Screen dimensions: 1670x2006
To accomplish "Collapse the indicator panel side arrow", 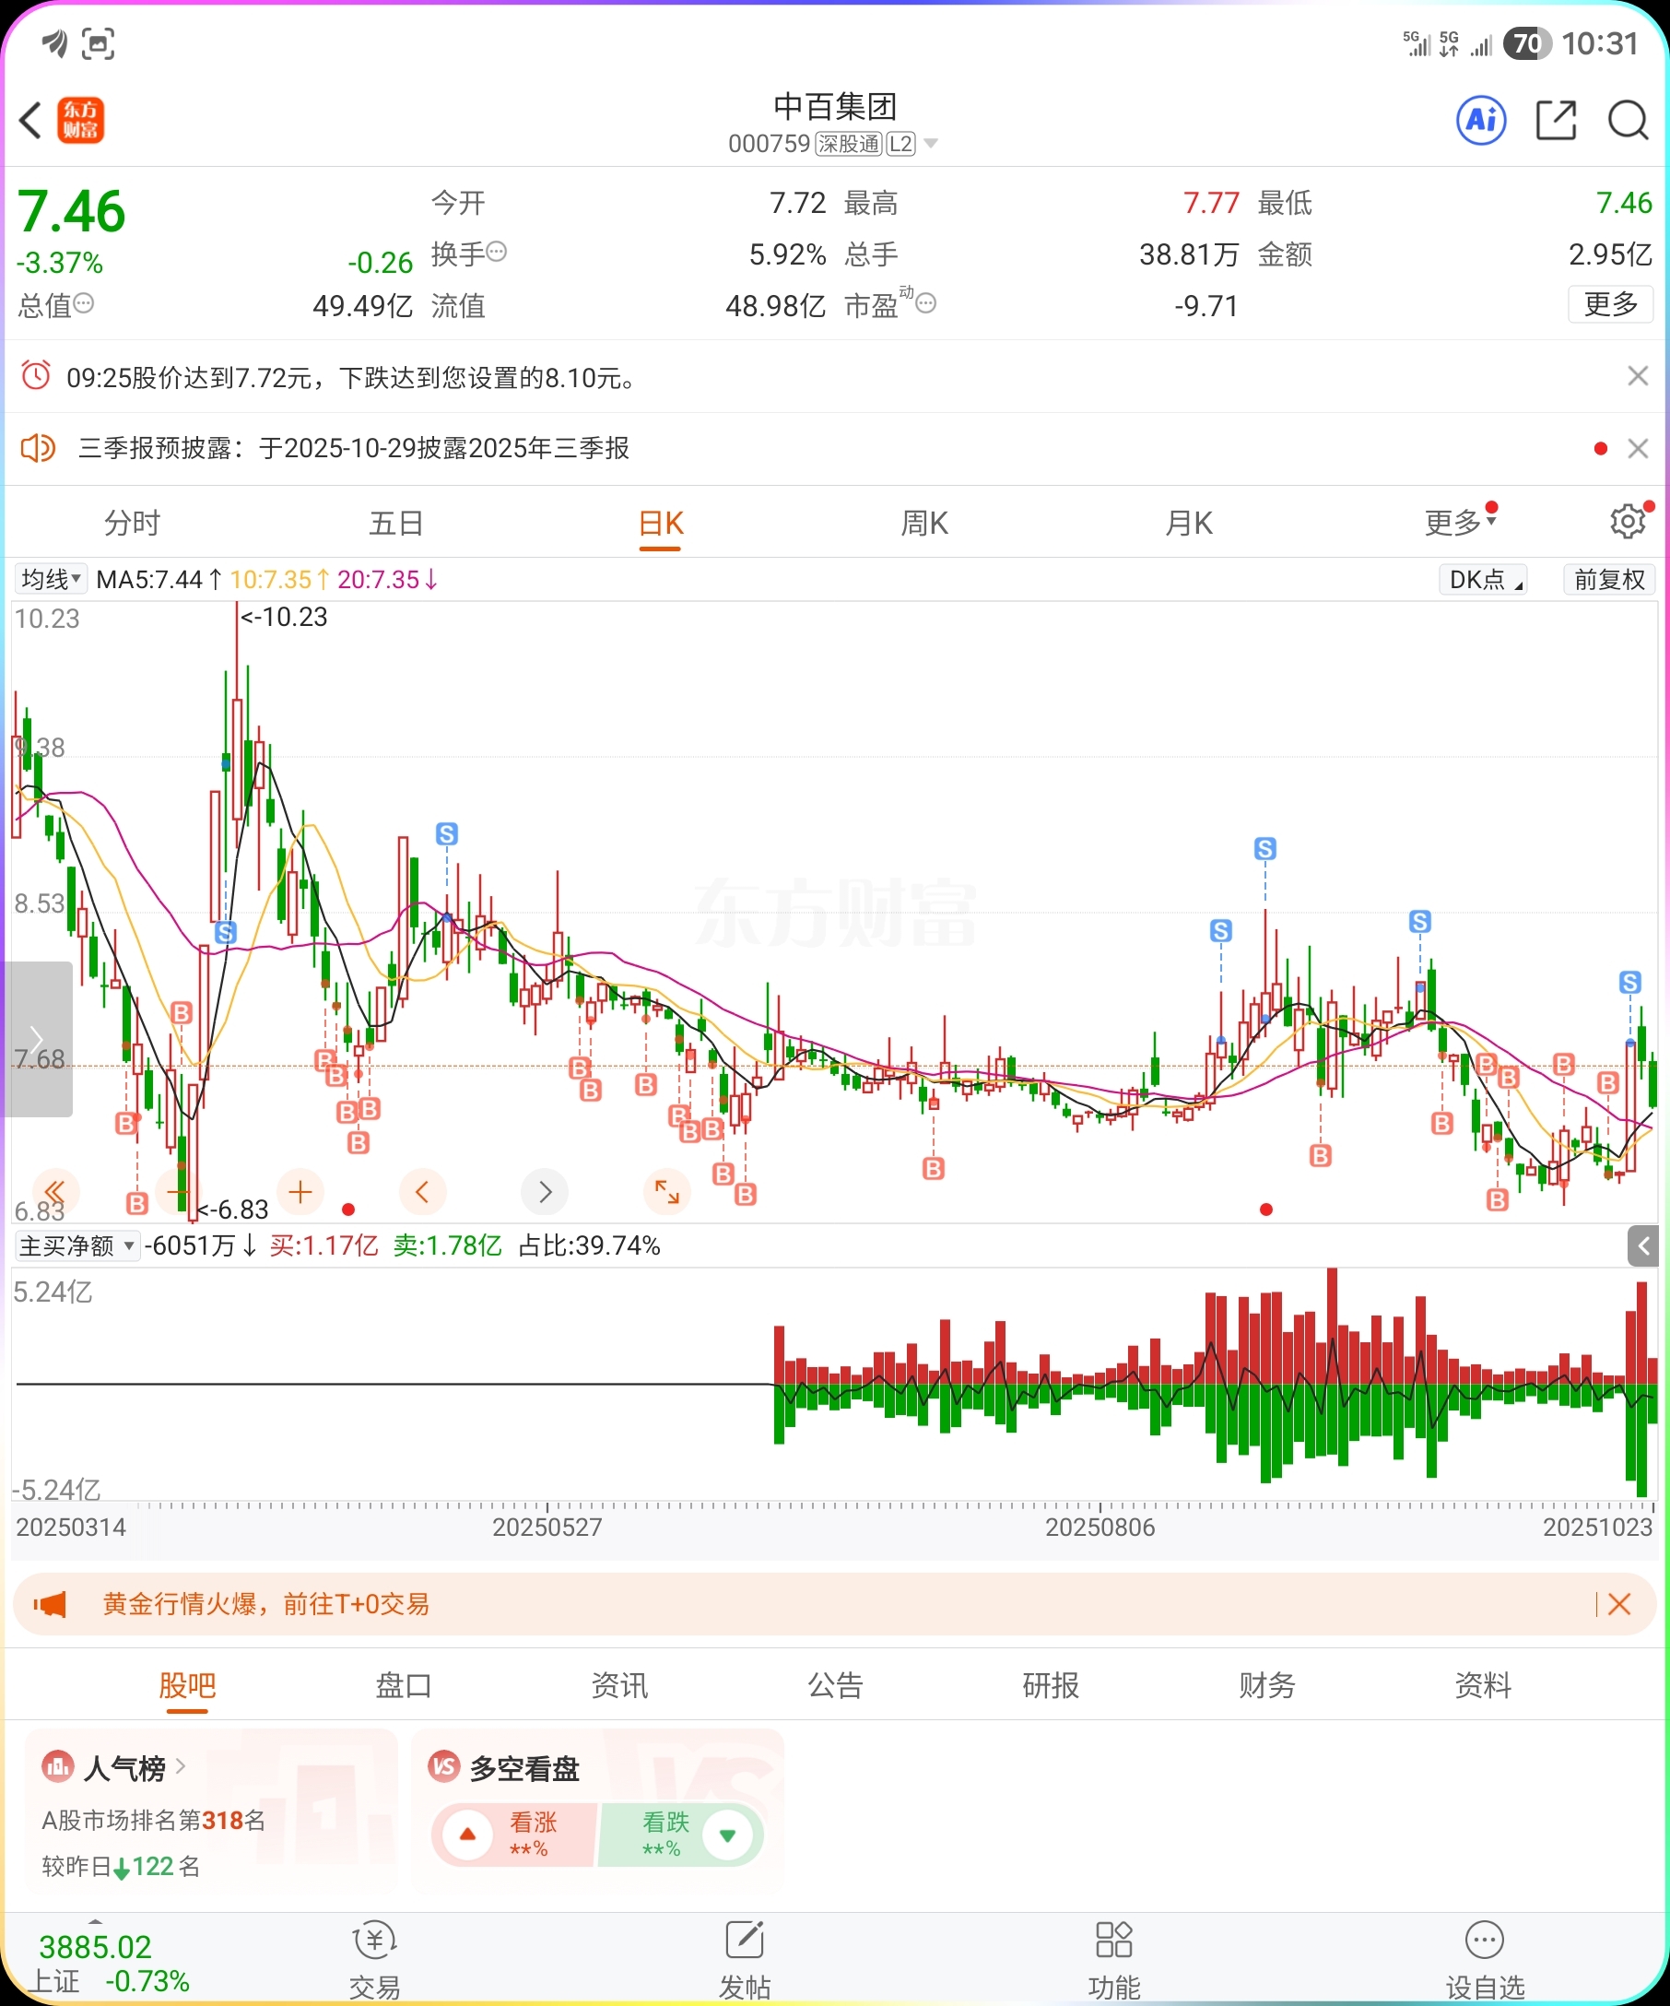I will 1642,1245.
